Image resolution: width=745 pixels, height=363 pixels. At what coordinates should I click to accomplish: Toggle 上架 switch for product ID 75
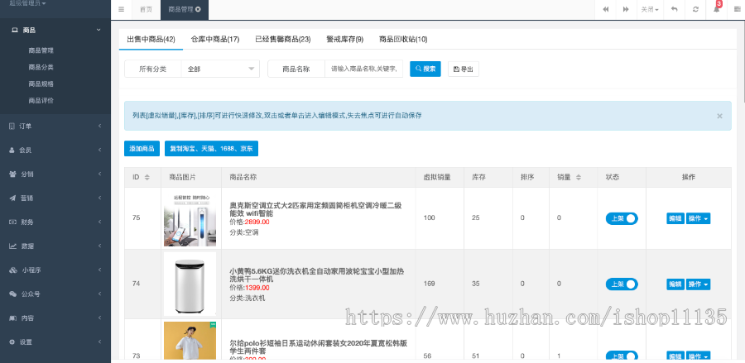[622, 218]
